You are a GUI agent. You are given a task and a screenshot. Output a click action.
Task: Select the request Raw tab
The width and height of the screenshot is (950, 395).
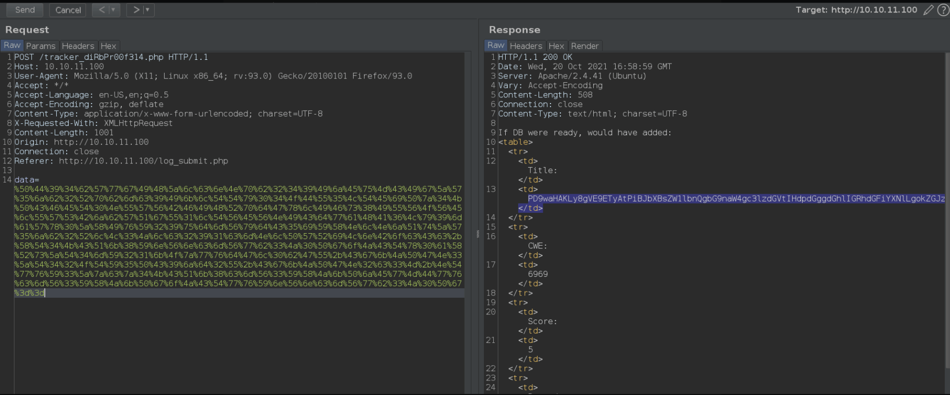point(12,45)
